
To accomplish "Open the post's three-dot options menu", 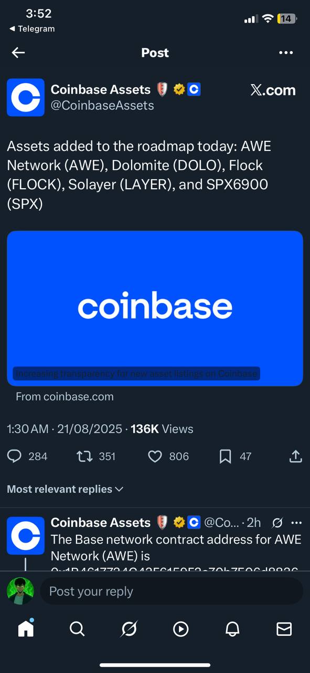I will point(286,53).
